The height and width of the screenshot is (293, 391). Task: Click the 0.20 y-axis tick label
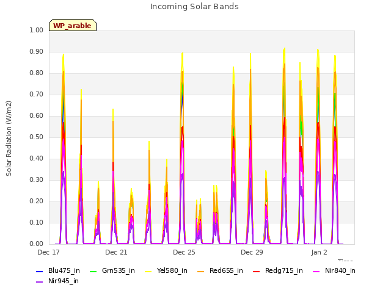[37, 201]
